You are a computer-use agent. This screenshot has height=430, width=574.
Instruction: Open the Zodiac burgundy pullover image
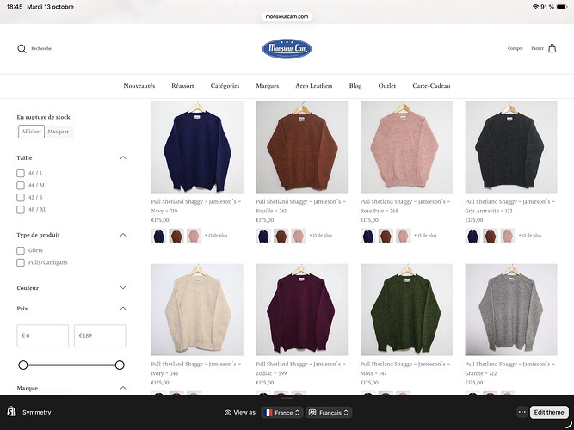pos(302,310)
